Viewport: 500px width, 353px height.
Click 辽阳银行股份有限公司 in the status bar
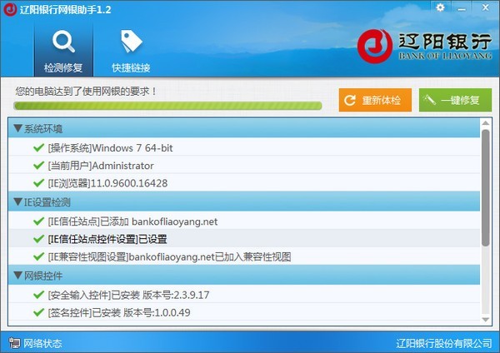(443, 343)
